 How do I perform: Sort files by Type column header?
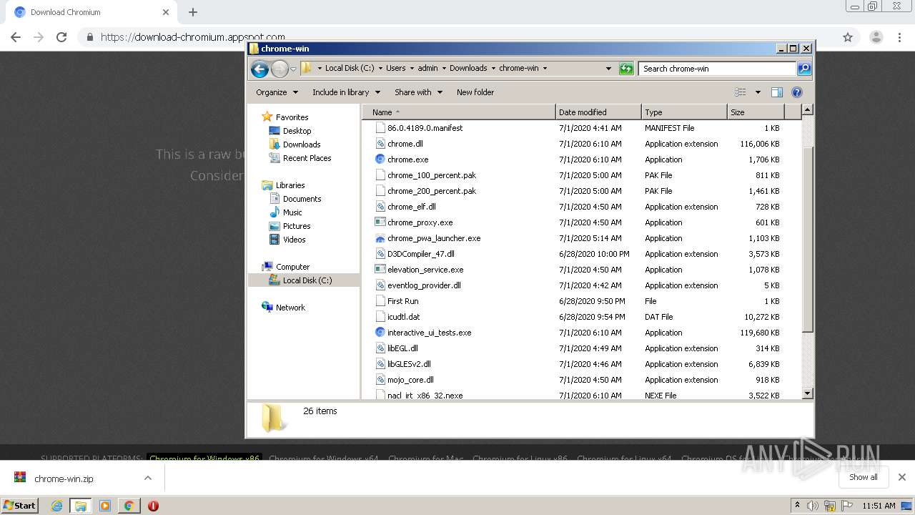tap(684, 112)
